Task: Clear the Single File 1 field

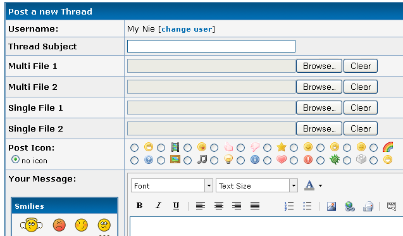Action: coord(361,108)
